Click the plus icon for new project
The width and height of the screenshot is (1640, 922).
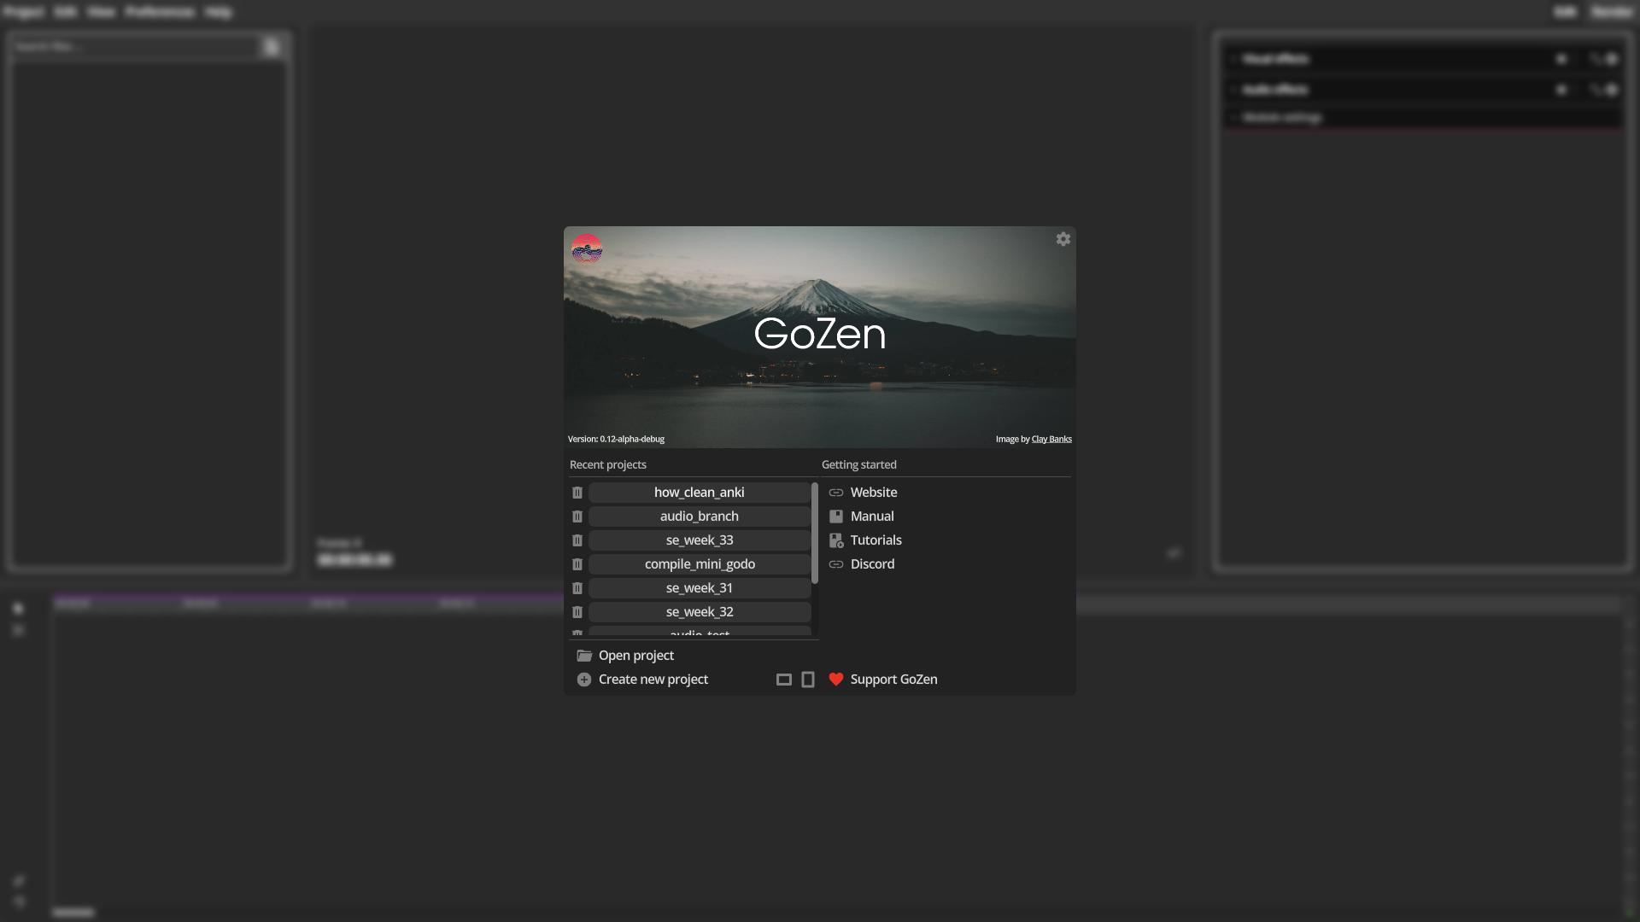[x=584, y=680]
